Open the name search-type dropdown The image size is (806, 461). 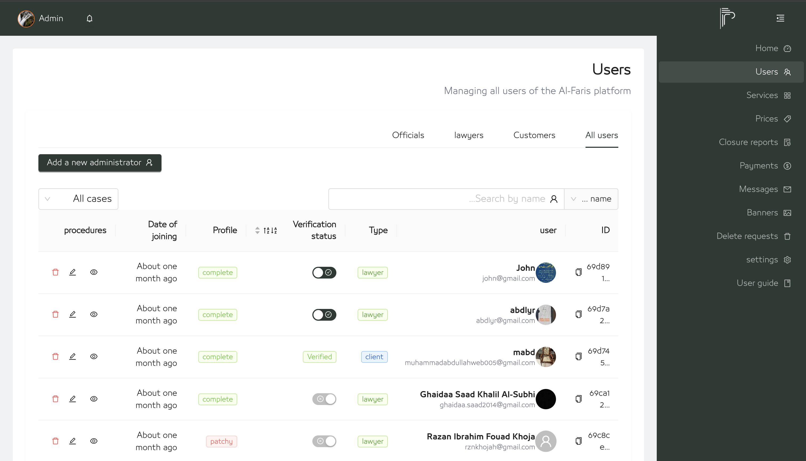pos(591,199)
